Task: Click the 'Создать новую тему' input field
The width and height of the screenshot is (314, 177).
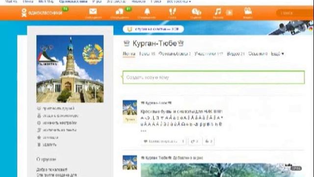Action: (214, 77)
